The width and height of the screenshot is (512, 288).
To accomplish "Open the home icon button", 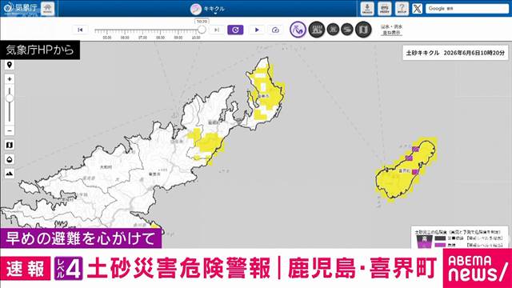I will pyautogui.click(x=48, y=9).
